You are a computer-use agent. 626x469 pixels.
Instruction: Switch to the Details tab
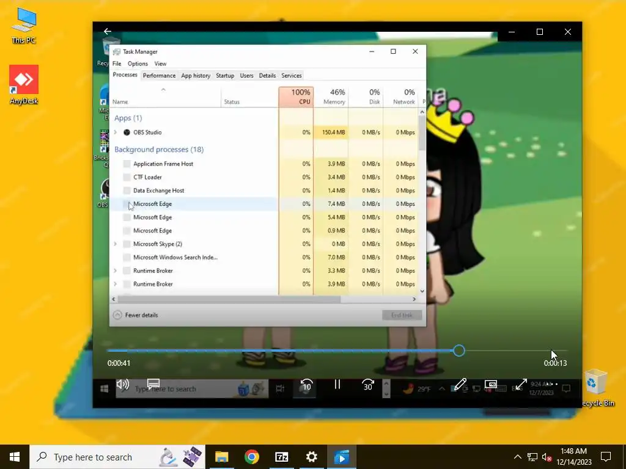click(x=267, y=75)
